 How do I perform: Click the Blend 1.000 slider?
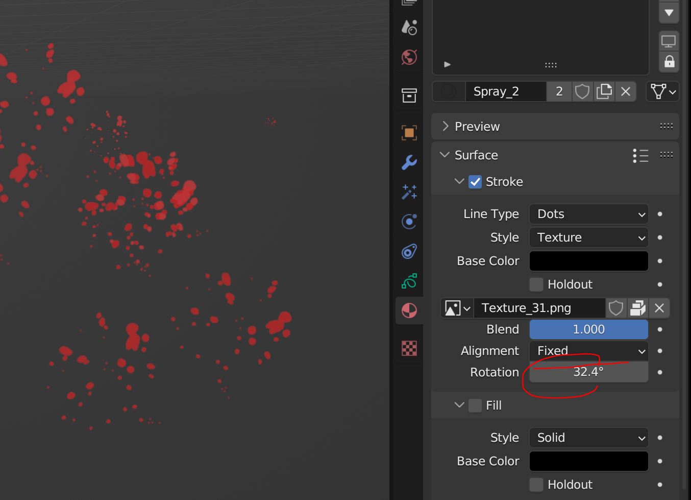[x=589, y=329]
